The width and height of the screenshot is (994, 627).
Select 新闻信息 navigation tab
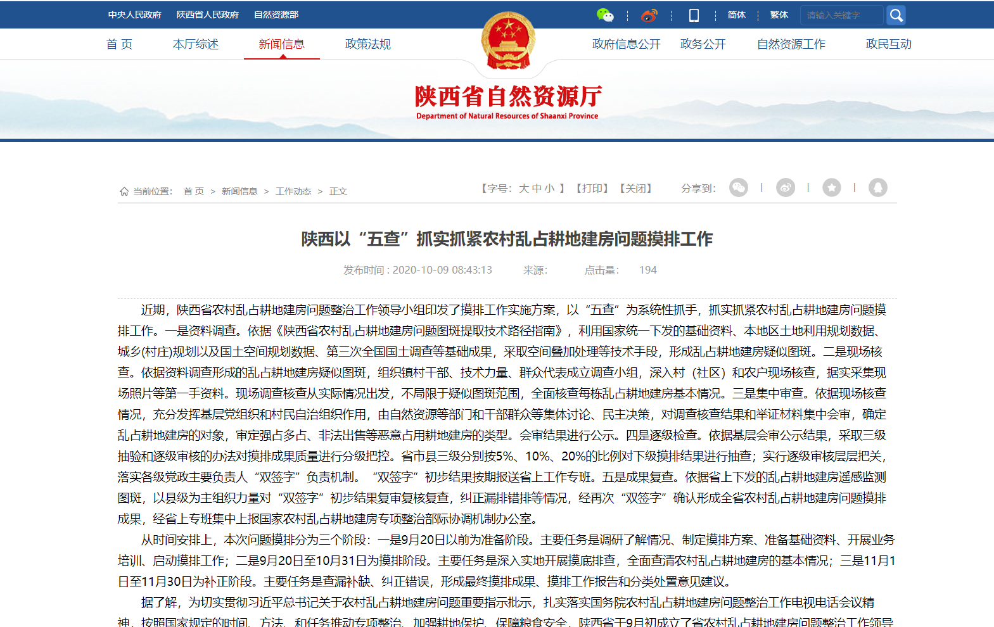[282, 44]
